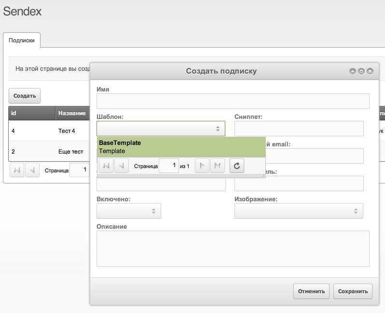Collapse the Создать подписку dialog window
Viewport: 385px width, 313px height.
click(x=353, y=71)
